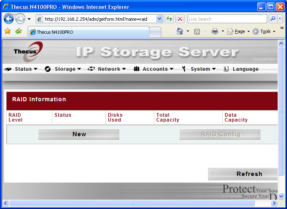Viewport: 287px width, 209px height.
Task: Open the Network dropdown menu
Action: (107, 69)
